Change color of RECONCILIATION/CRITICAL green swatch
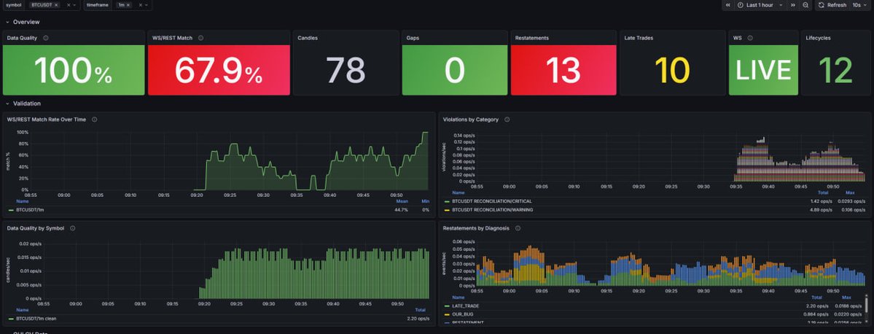The height and width of the screenshot is (334, 874). 447,201
